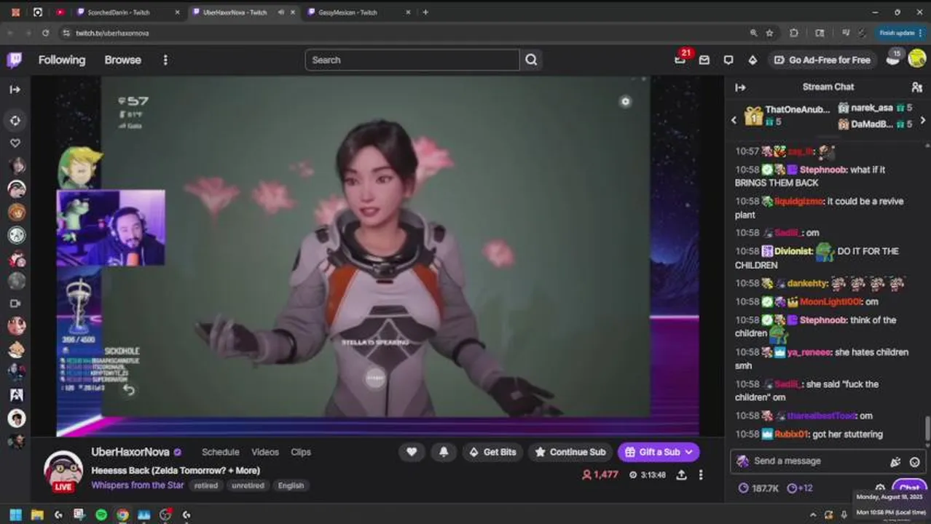
Task: Show next gift leaderboard entries
Action: click(x=923, y=120)
